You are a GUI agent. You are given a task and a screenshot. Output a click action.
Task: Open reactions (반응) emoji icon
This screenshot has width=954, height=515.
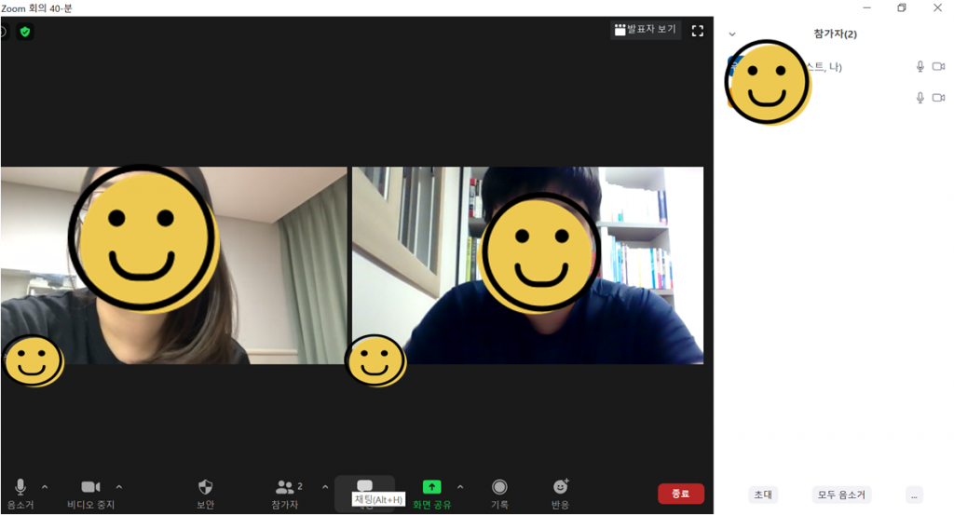click(x=560, y=487)
